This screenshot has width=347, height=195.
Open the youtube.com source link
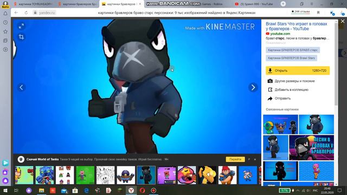tap(280, 34)
